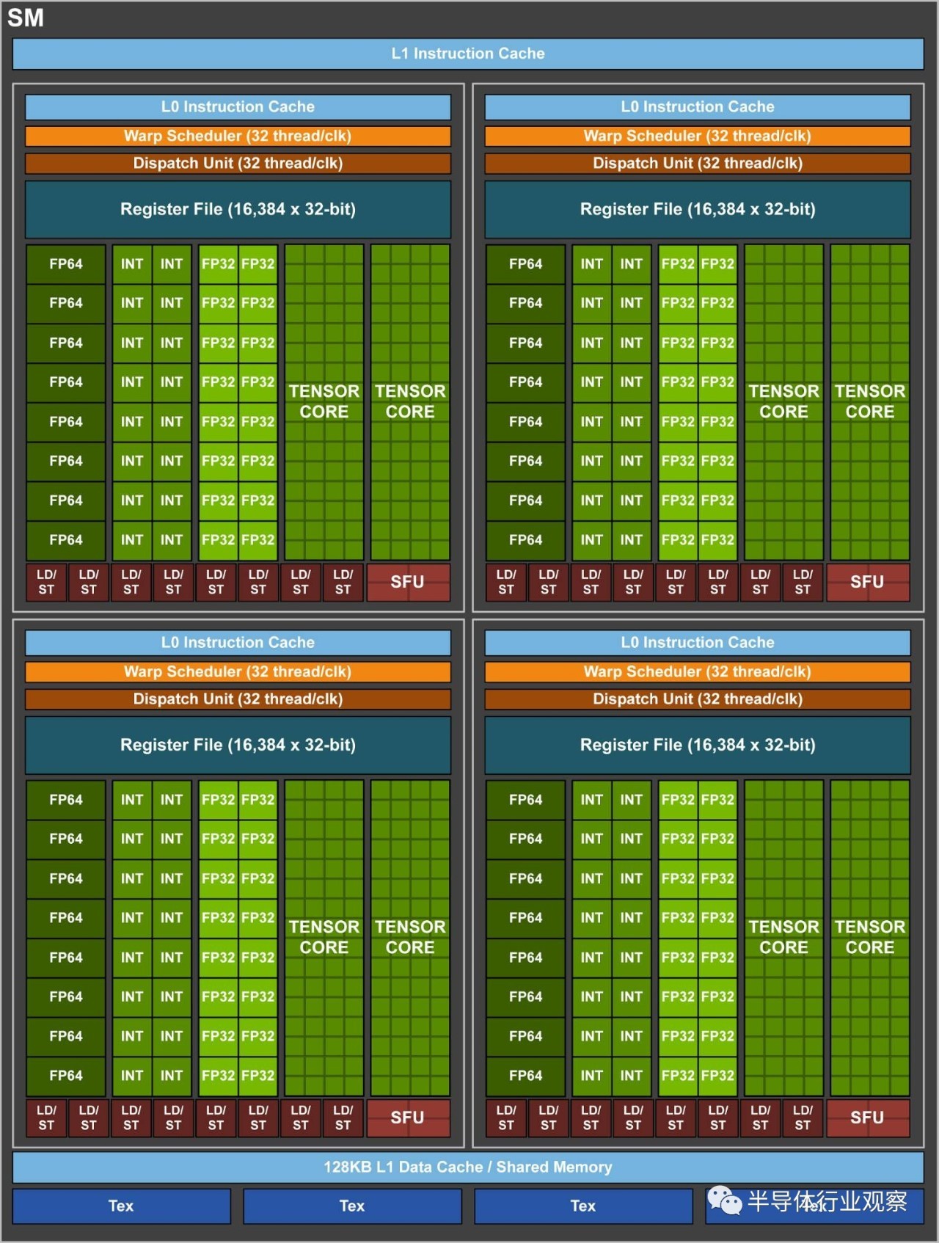This screenshot has height=1243, width=939.
Task: Click Register File in the bottom-left block
Action: click(238, 746)
